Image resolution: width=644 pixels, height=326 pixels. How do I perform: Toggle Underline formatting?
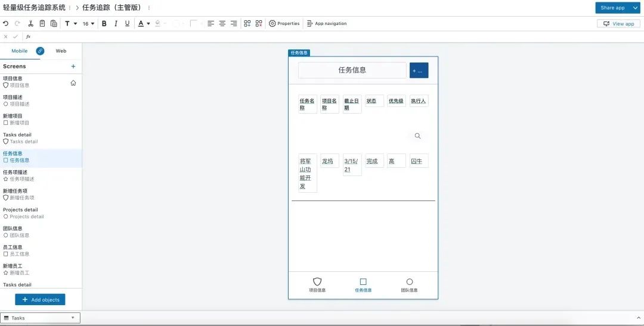pos(128,24)
